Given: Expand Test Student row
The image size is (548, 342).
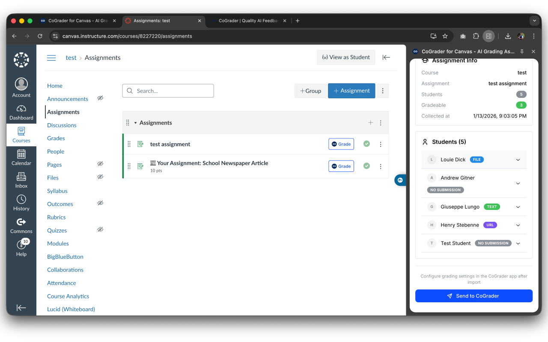Looking at the screenshot, I should 518,243.
